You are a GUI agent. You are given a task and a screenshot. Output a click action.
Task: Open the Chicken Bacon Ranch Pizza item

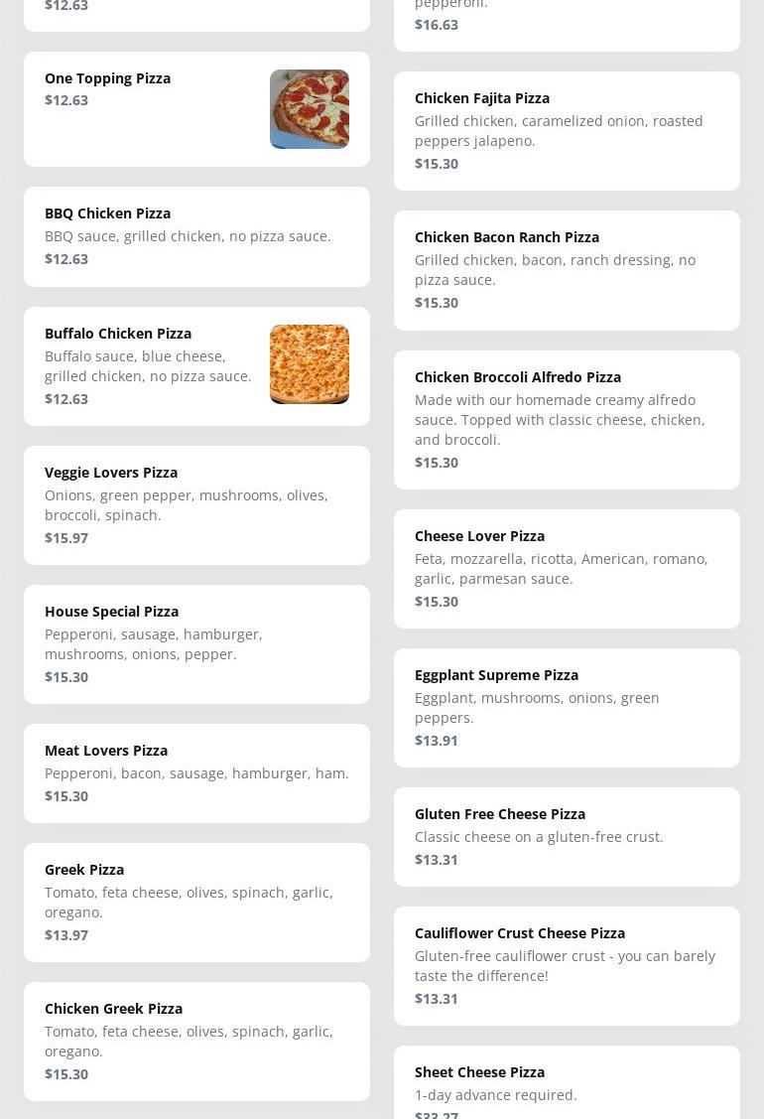tap(567, 270)
